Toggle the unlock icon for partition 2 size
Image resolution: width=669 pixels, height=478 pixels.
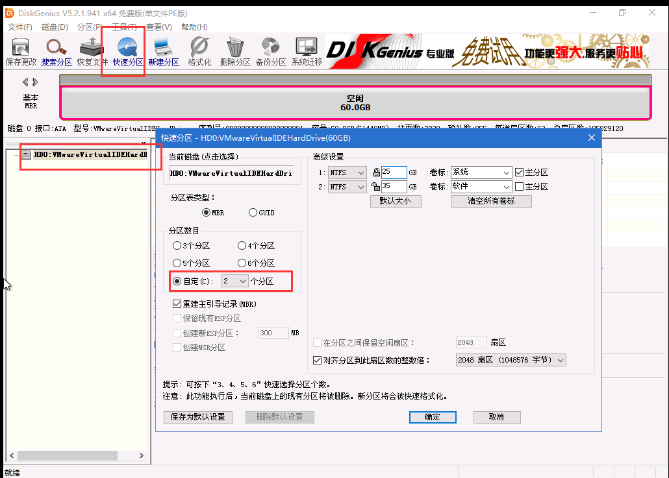point(375,186)
